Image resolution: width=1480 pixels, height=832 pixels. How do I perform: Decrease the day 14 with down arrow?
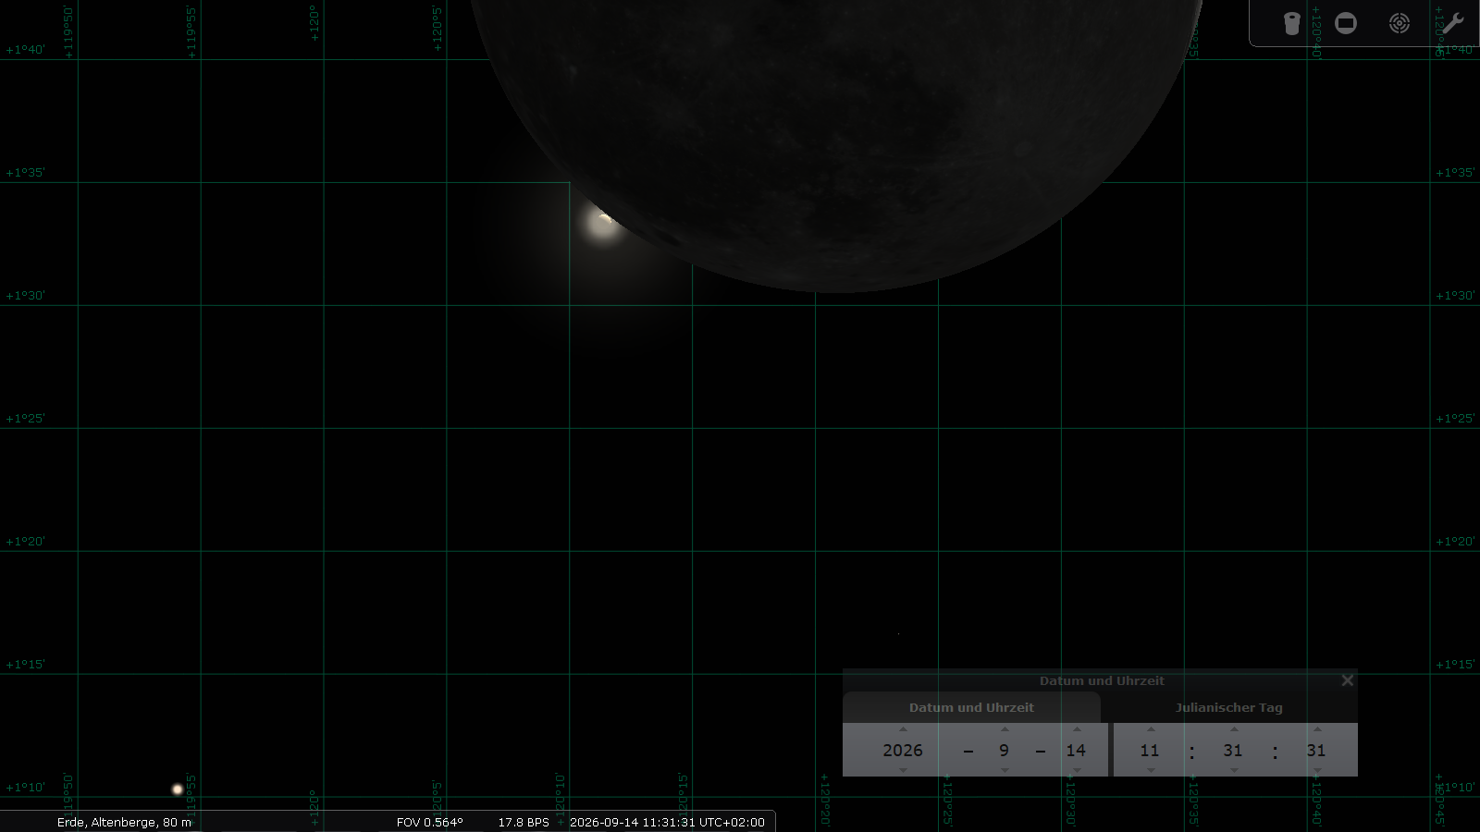coord(1076,770)
